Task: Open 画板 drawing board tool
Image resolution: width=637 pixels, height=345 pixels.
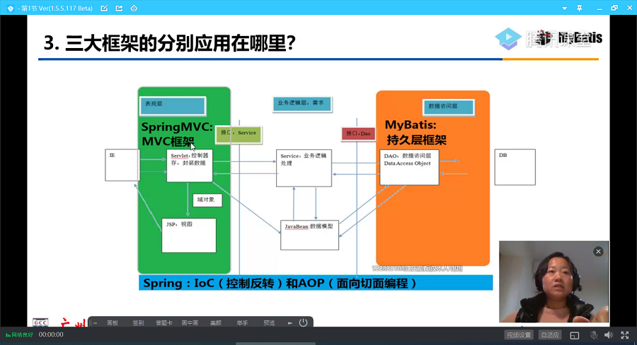Action: (x=112, y=322)
